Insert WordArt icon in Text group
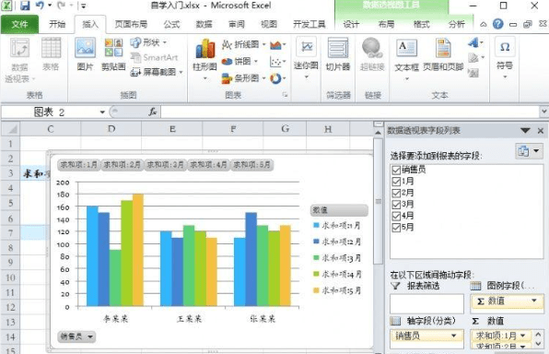This screenshot has height=354, width=549. 474,42
